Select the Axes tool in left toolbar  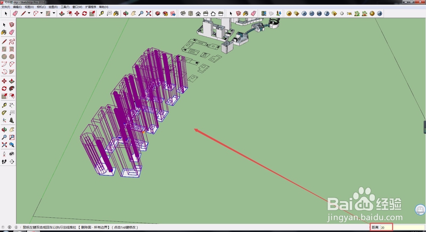coord(4,120)
